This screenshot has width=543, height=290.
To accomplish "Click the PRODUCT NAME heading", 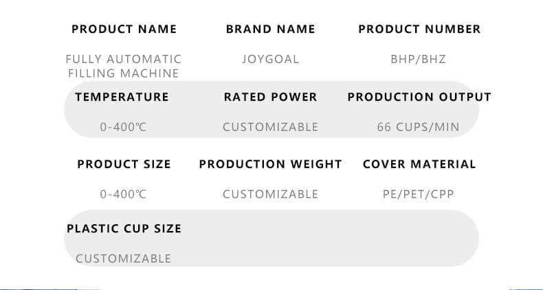I will 124,29.
